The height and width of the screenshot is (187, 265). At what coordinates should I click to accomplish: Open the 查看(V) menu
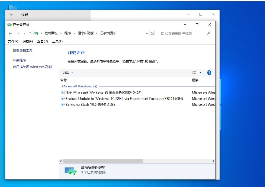pyautogui.click(x=42, y=42)
